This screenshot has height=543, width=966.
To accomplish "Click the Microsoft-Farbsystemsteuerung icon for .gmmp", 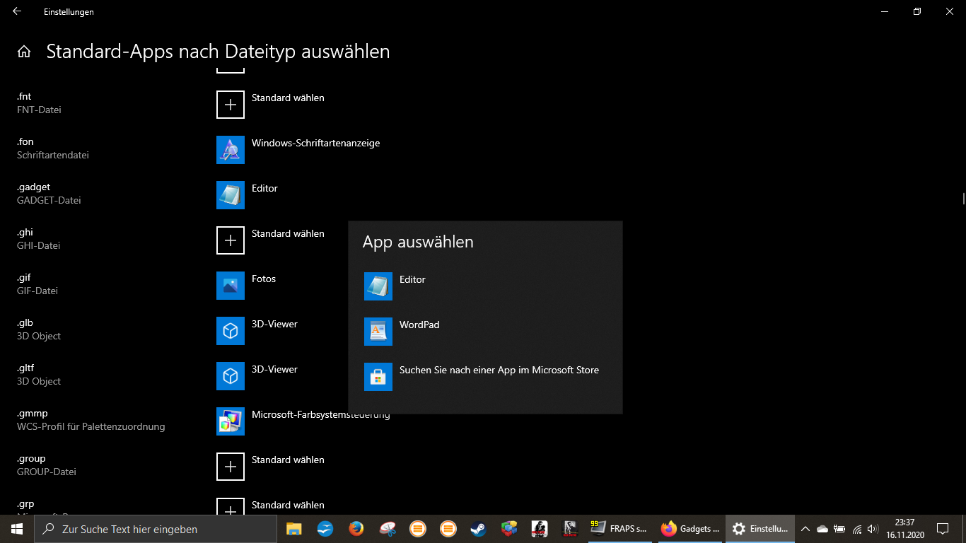I will (x=231, y=421).
